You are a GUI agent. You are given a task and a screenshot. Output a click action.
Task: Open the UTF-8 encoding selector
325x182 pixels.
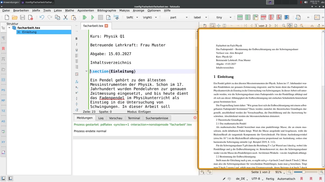pyautogui.click(x=257, y=179)
